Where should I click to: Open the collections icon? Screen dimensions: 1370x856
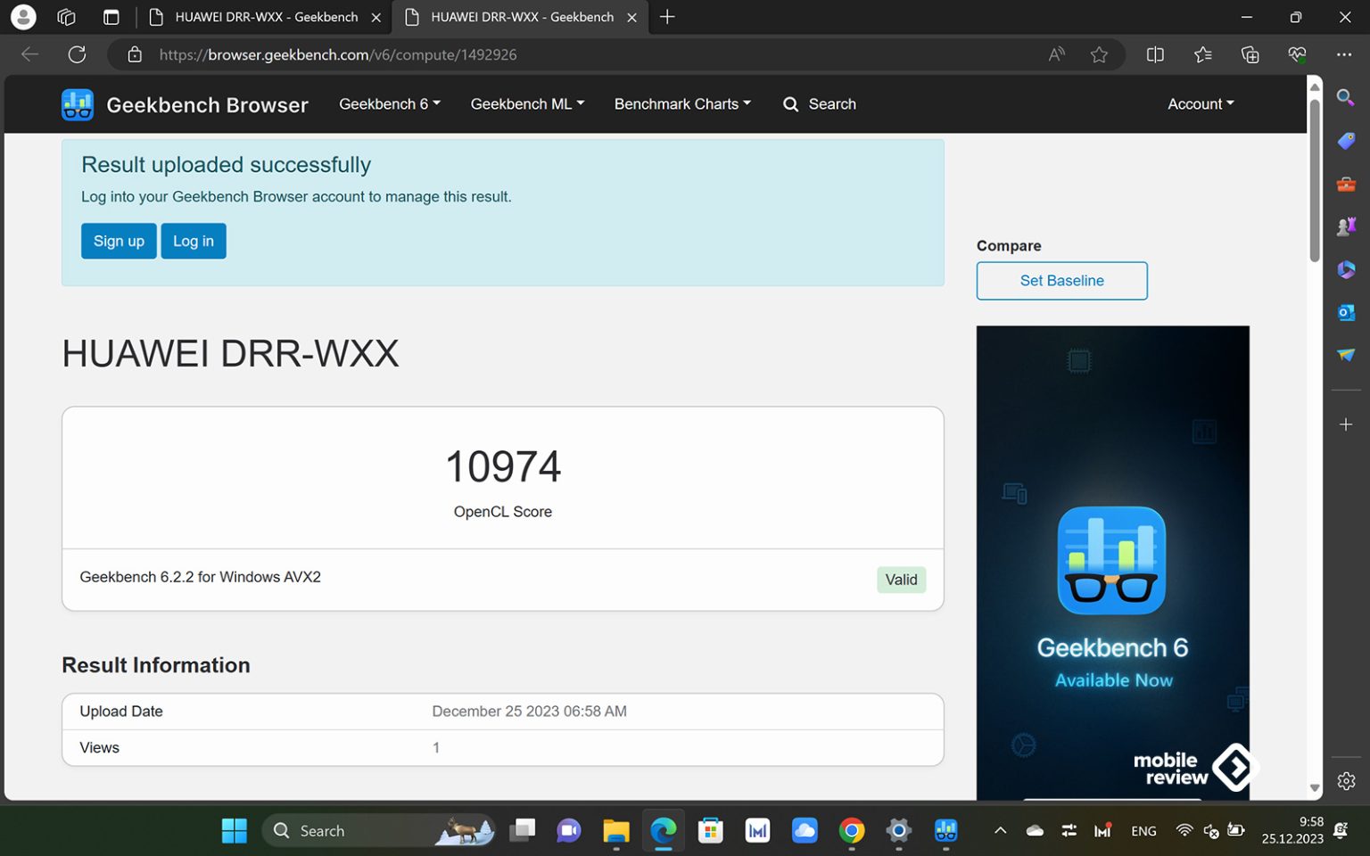click(x=1250, y=54)
